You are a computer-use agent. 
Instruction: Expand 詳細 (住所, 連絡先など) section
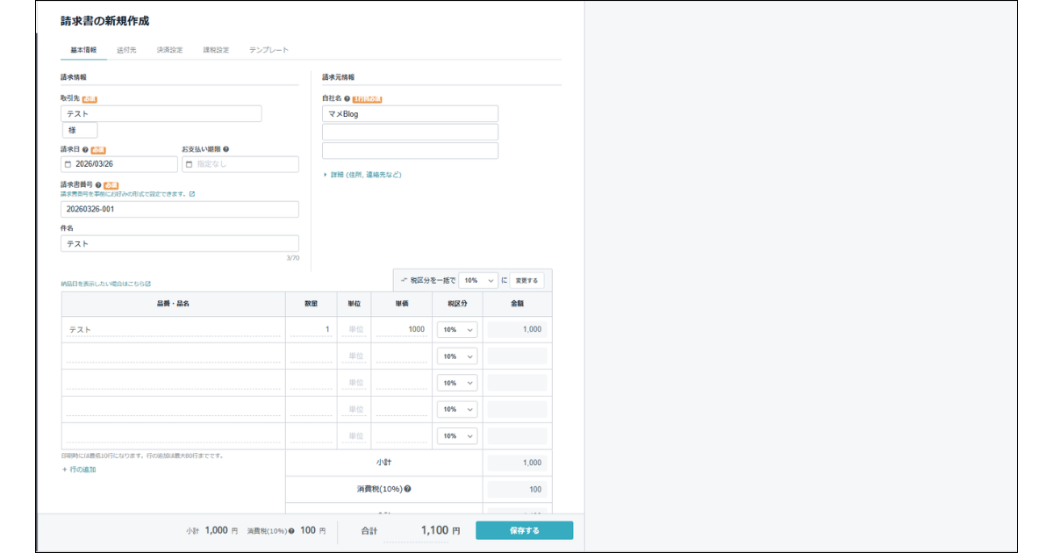point(362,175)
